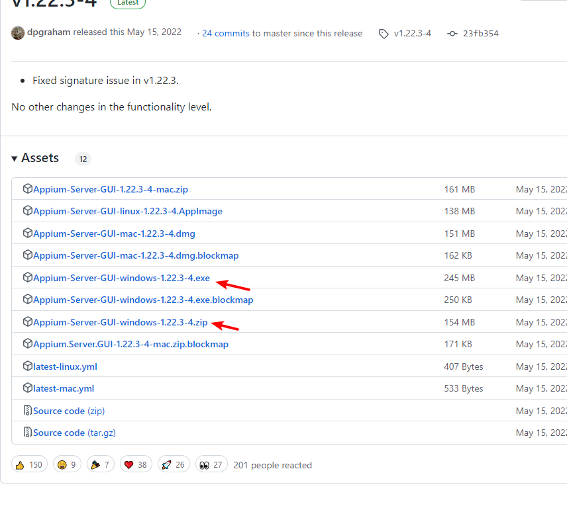567x510 pixels.
Task: Click package icon beside Appium-Server-GUI-1.22.3-4-mac.zip
Action: click(x=27, y=189)
